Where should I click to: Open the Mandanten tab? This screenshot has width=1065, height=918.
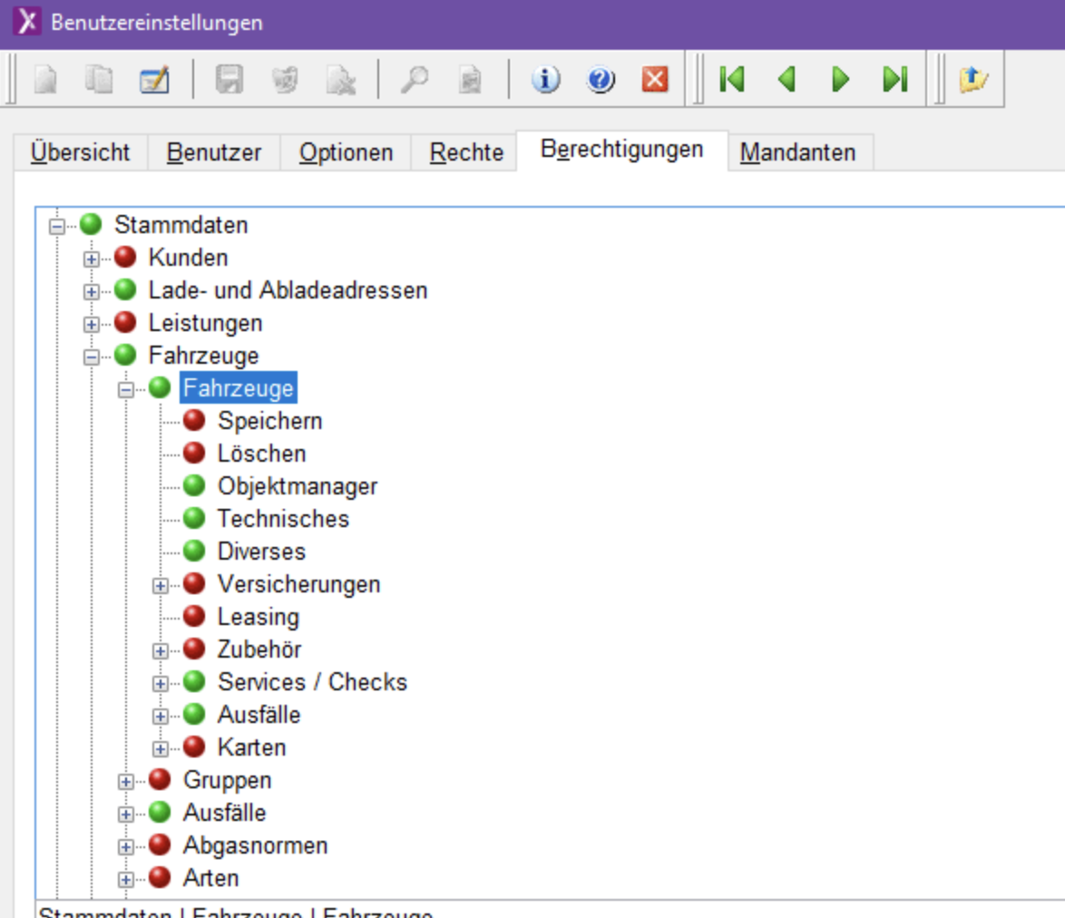click(x=797, y=152)
